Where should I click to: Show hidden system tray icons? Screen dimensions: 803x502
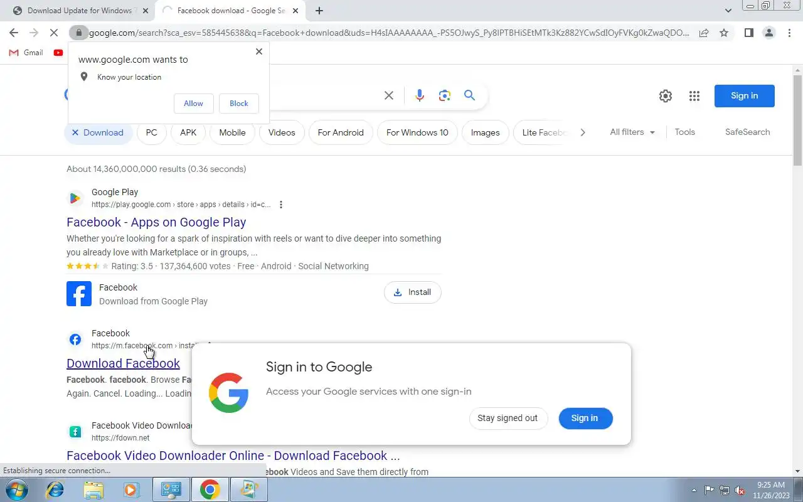coord(694,490)
